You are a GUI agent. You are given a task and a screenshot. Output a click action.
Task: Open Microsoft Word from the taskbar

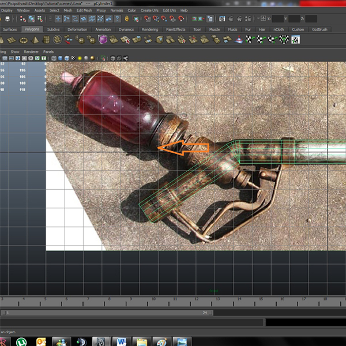point(122,341)
